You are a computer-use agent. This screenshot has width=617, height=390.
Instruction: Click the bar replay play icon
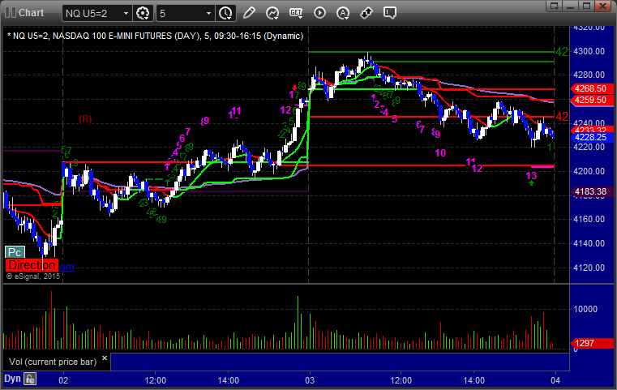click(319, 13)
